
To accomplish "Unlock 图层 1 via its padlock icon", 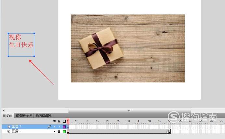I will [59, 131].
